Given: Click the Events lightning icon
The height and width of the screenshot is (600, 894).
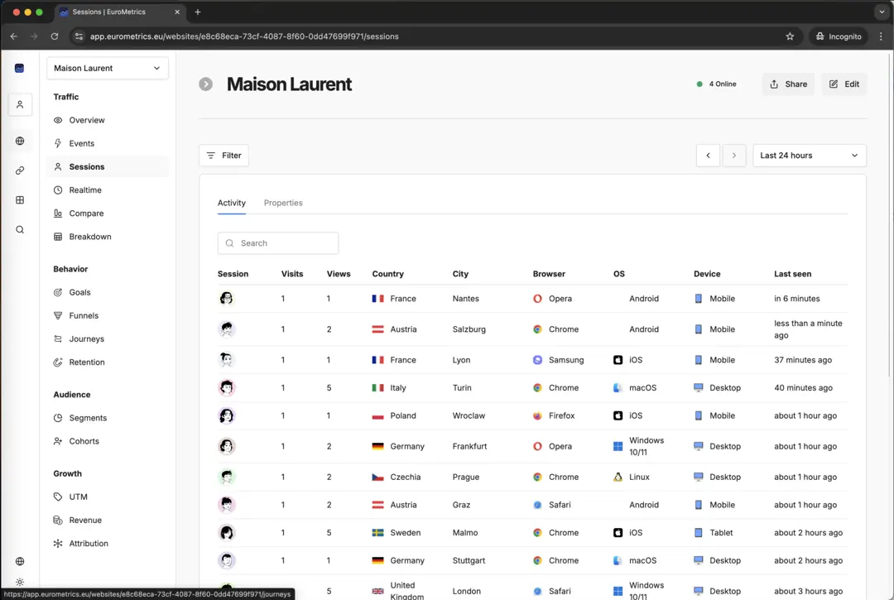Looking at the screenshot, I should [58, 144].
